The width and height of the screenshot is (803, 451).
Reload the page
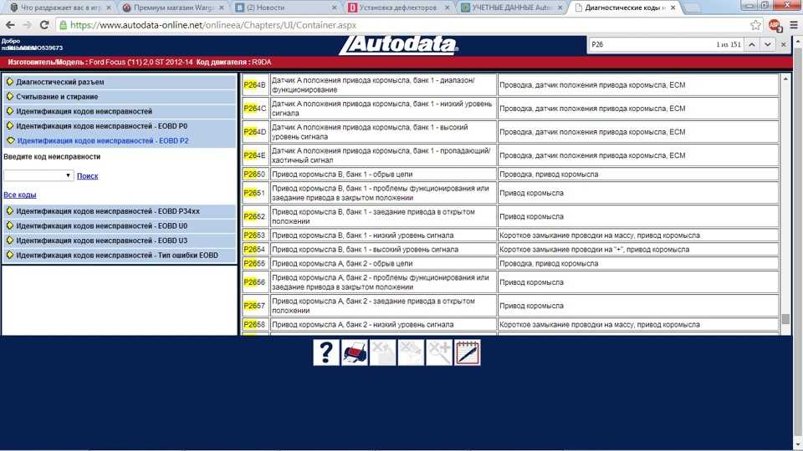coord(44,24)
